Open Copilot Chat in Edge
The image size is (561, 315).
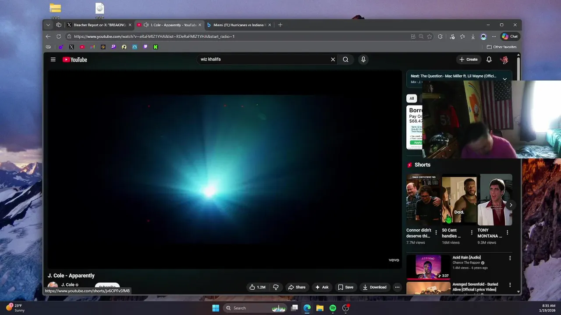510,36
